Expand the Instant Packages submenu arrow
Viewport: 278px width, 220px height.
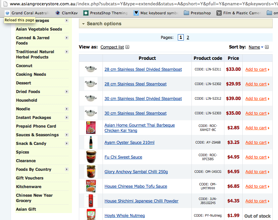pos(67,118)
